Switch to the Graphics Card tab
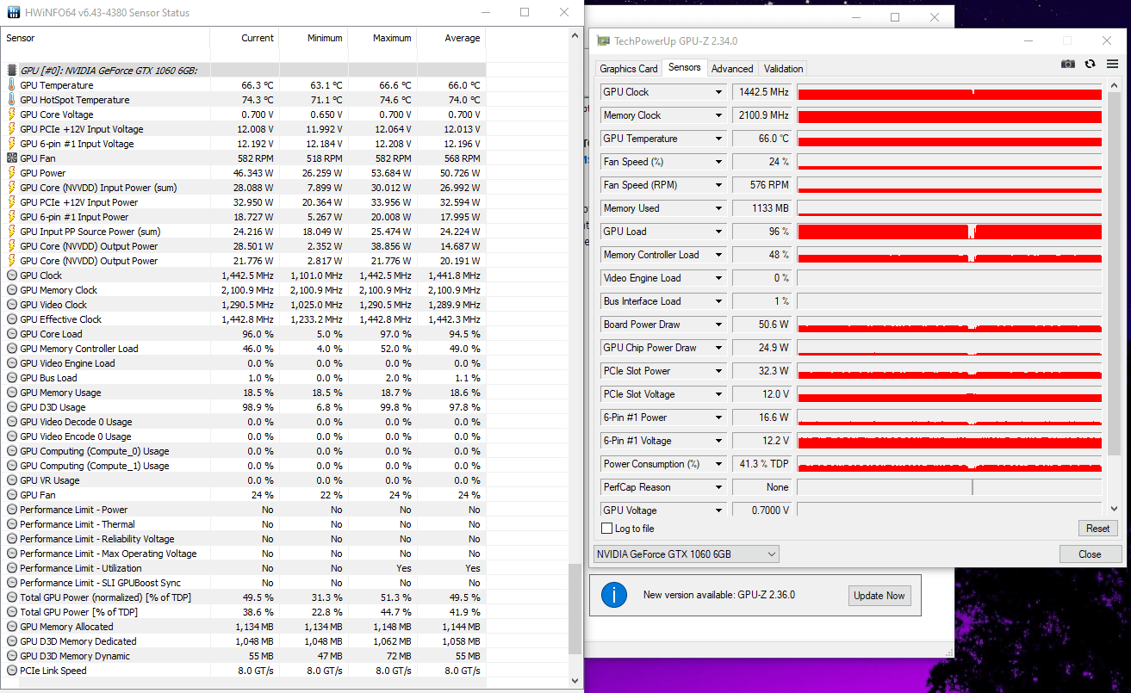The width and height of the screenshot is (1131, 693). click(629, 69)
